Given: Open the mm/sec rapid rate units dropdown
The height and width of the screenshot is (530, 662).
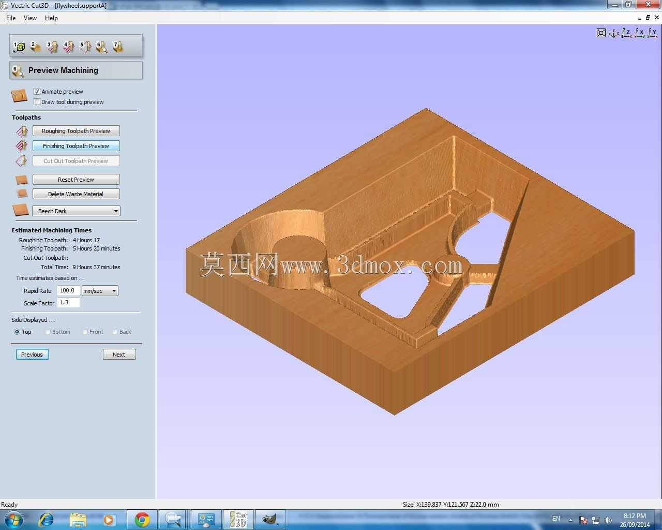Looking at the screenshot, I should 100,291.
